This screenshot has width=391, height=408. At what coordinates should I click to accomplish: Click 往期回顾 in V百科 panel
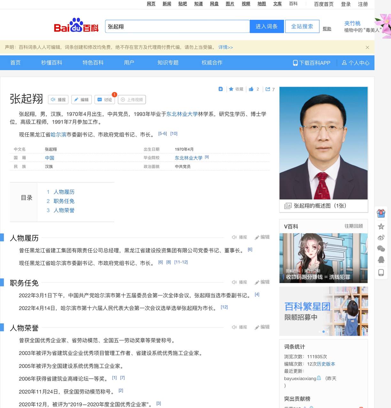354,226
